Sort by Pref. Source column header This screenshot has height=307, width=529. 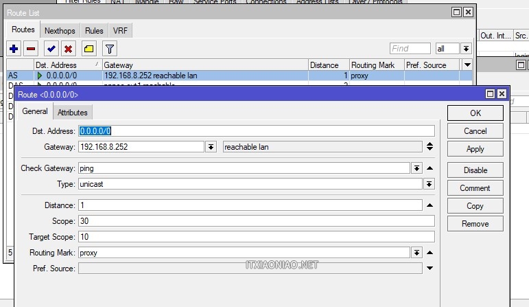tap(432, 65)
